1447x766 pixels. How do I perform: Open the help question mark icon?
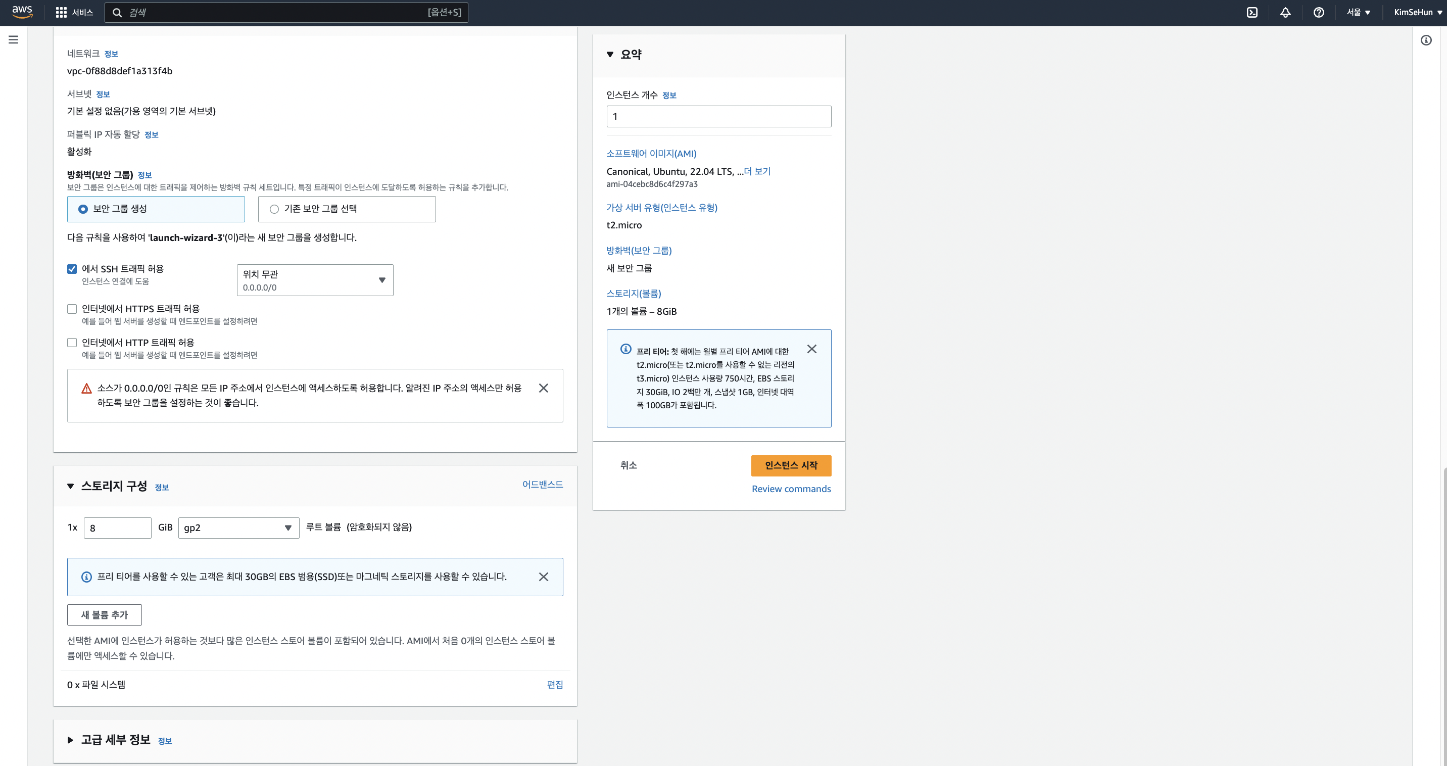pos(1318,12)
